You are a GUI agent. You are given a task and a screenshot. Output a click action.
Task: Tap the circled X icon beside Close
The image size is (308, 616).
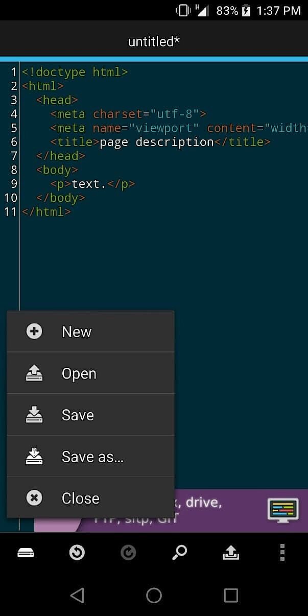click(x=34, y=498)
